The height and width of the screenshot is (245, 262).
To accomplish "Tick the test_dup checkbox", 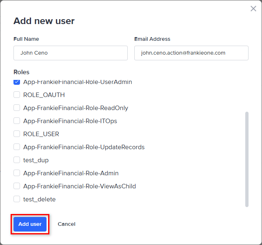I will tap(17, 160).
